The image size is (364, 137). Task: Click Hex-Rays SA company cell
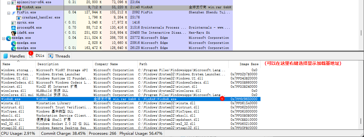199,33
